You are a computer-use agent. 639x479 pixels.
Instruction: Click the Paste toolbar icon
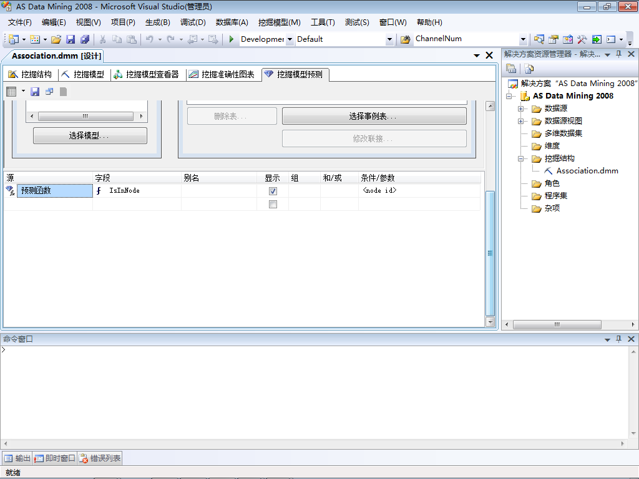[x=131, y=39]
